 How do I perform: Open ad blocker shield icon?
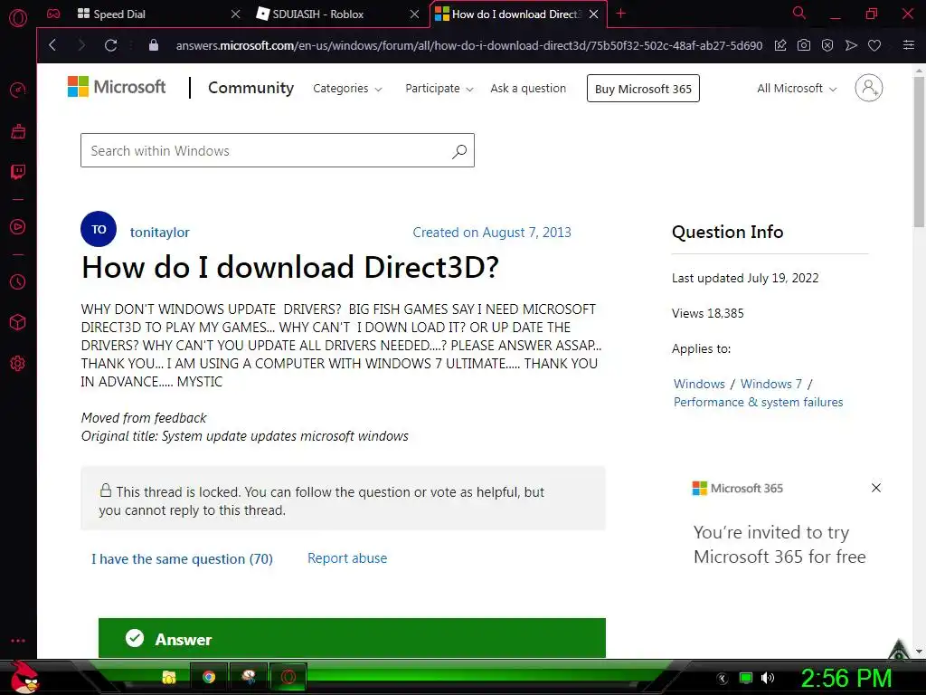click(827, 45)
